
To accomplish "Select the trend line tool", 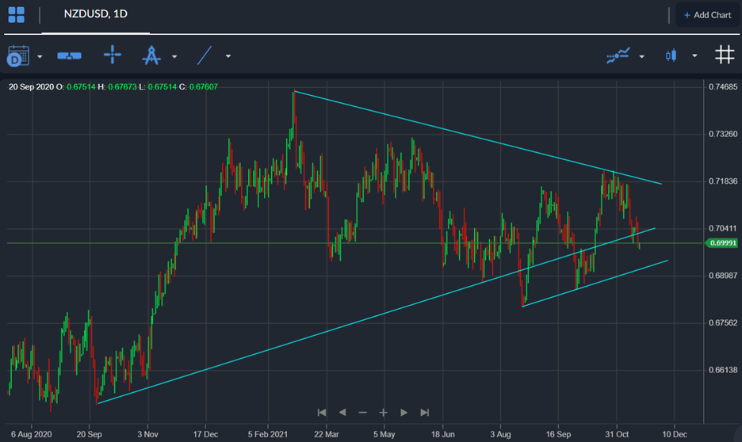I will pos(204,55).
